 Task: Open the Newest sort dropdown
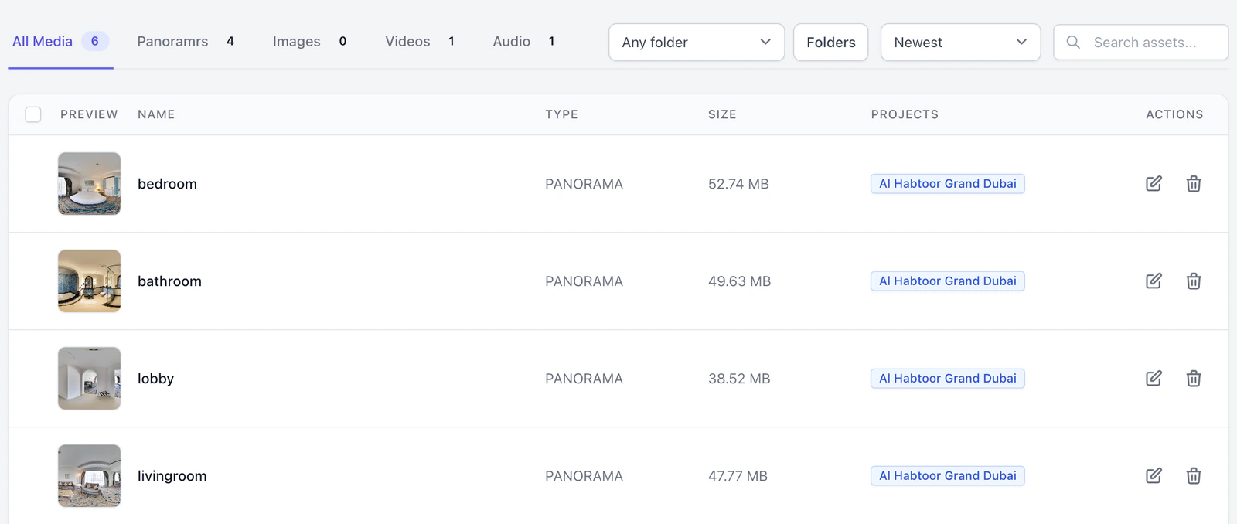960,42
